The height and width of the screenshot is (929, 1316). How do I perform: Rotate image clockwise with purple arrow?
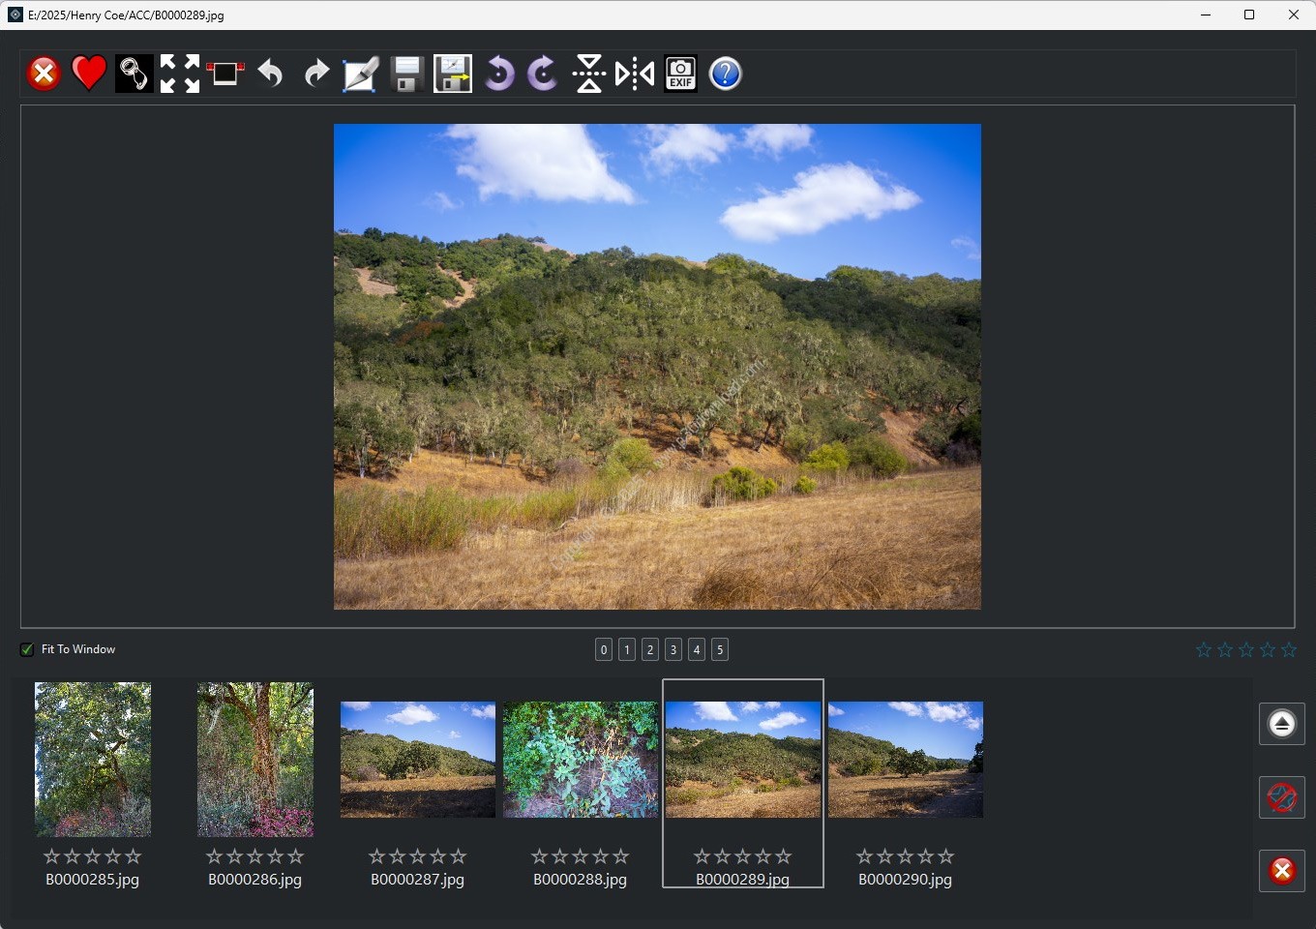(543, 74)
